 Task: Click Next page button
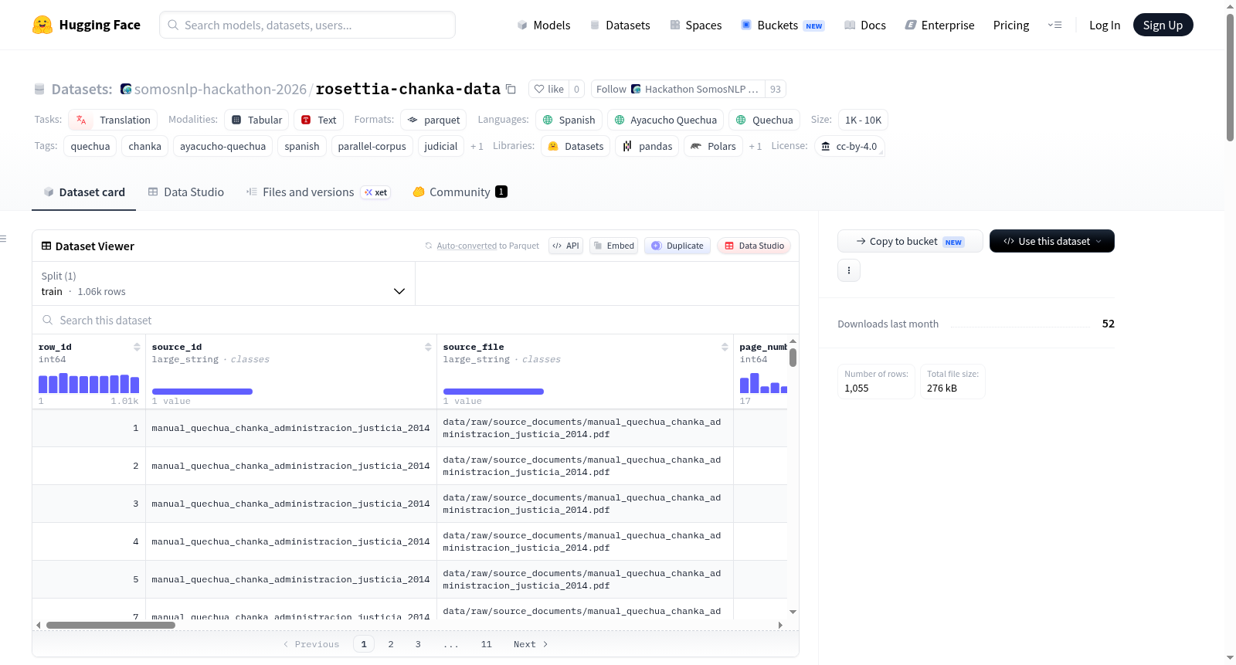point(531,644)
